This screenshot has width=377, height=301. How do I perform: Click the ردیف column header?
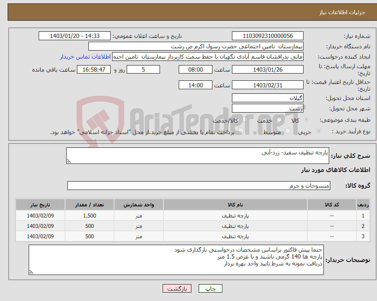tap(363, 205)
